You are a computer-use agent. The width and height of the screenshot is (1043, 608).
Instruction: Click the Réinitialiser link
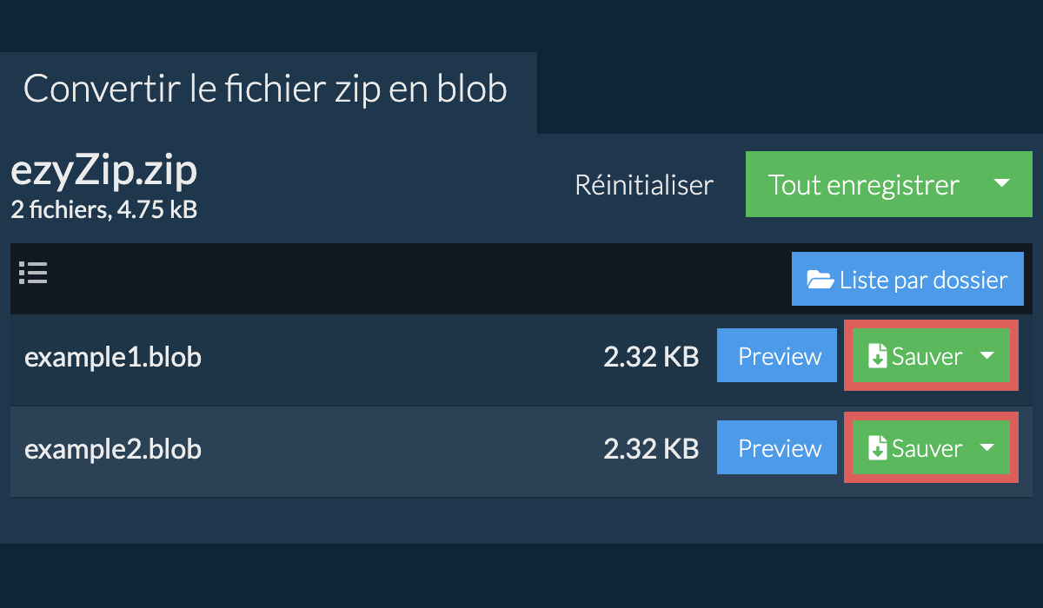click(644, 185)
